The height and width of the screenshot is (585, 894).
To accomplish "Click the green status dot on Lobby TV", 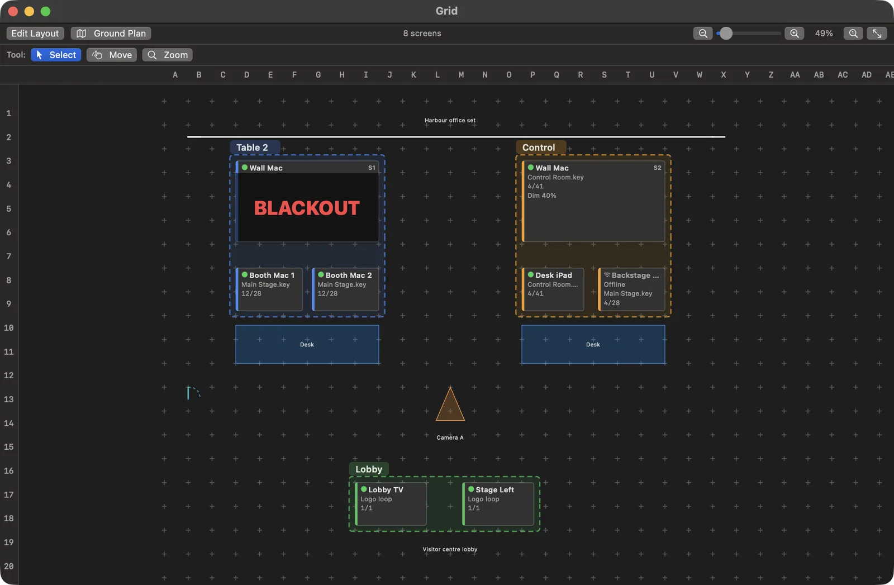I will pyautogui.click(x=364, y=489).
